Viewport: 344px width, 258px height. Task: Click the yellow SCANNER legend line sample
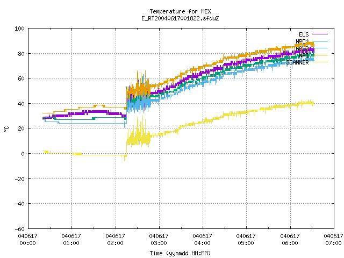click(x=320, y=62)
